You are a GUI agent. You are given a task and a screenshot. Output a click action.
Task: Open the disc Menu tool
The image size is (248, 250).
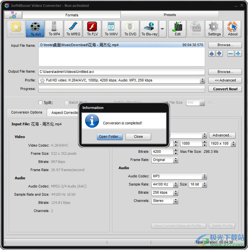(196, 29)
